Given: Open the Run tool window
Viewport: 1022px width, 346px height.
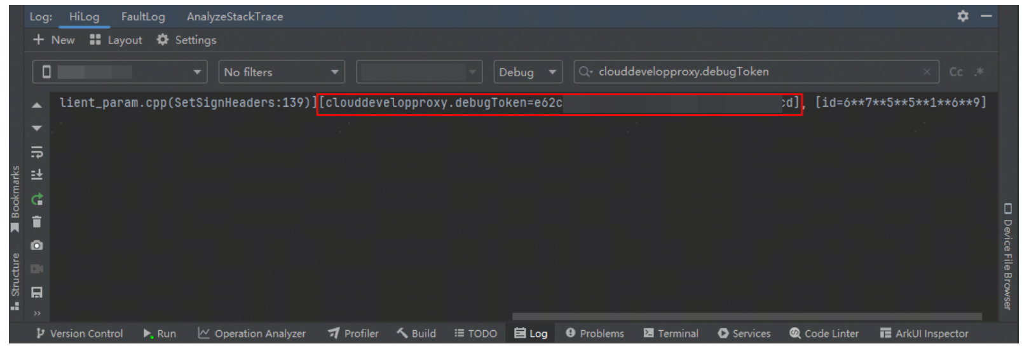Looking at the screenshot, I should point(160,333).
